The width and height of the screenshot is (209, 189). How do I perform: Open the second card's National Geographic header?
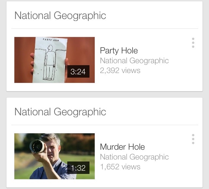60,112
